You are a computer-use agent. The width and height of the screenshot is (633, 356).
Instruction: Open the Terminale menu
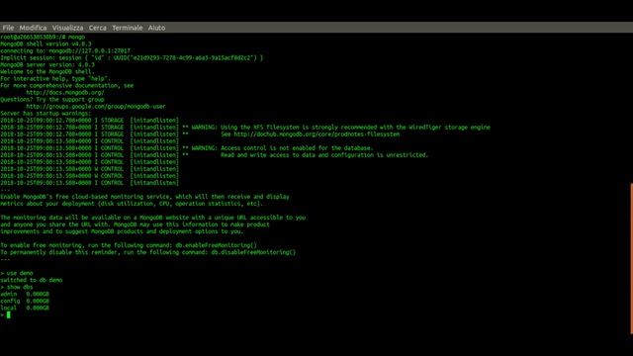coord(128,28)
